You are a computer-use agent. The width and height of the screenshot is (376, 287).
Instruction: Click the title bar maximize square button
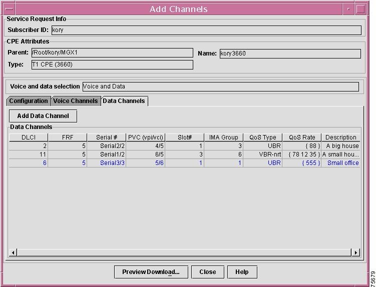pos(360,9)
